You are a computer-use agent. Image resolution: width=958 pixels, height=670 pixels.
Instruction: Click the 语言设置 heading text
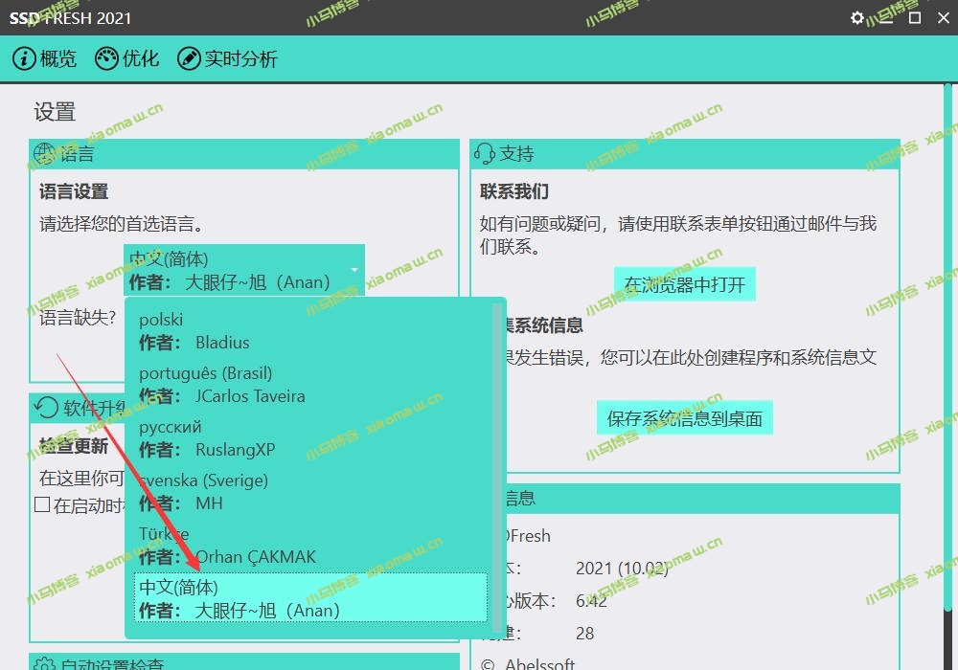tap(74, 191)
